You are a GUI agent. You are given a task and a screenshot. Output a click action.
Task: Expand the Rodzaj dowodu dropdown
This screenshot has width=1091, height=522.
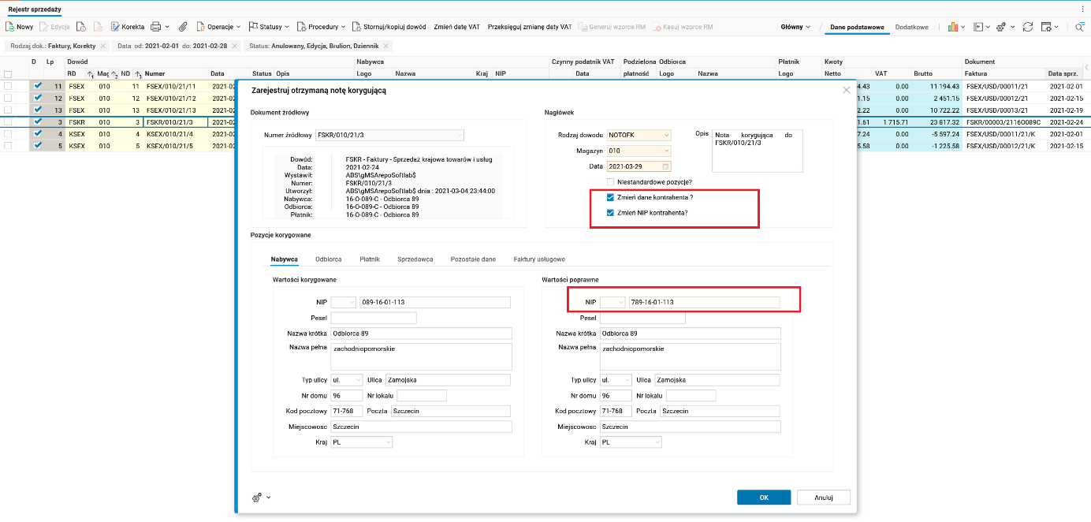coord(666,135)
